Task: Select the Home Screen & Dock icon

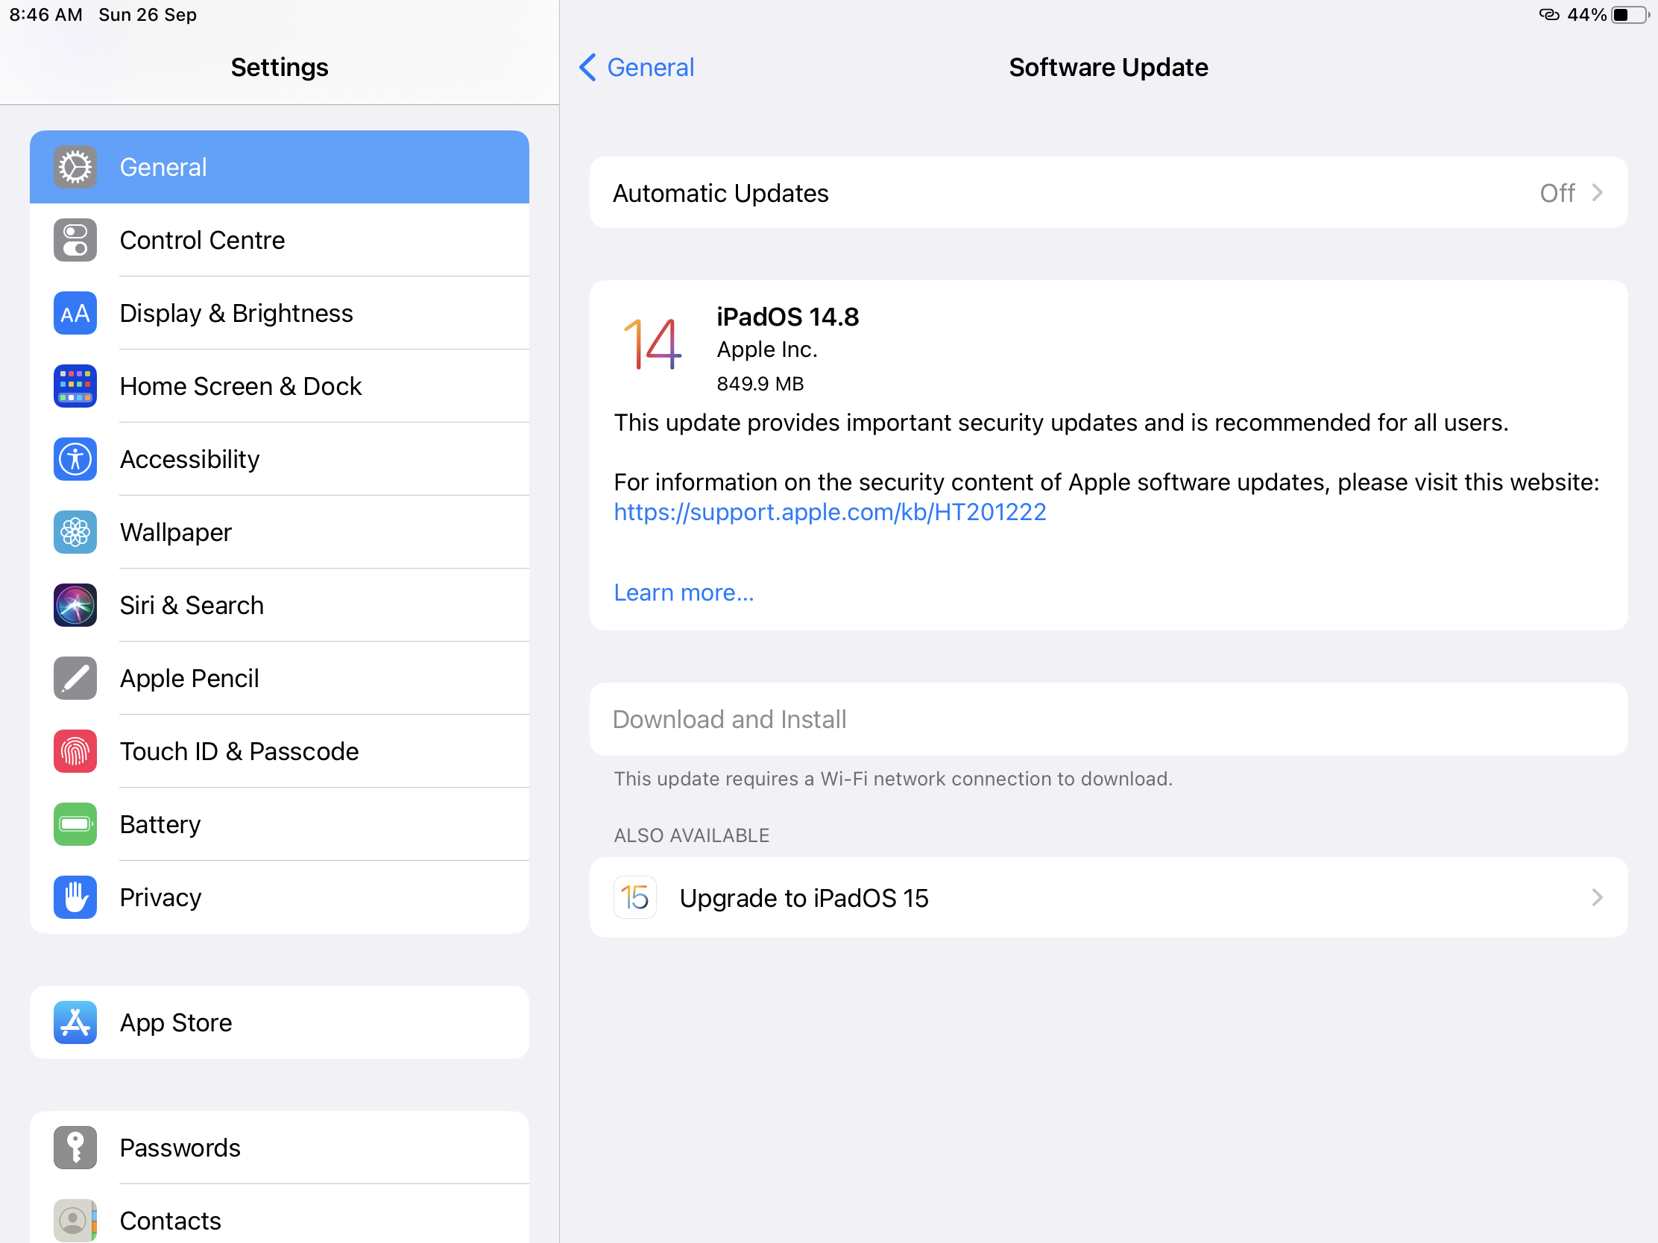Action: [75, 386]
